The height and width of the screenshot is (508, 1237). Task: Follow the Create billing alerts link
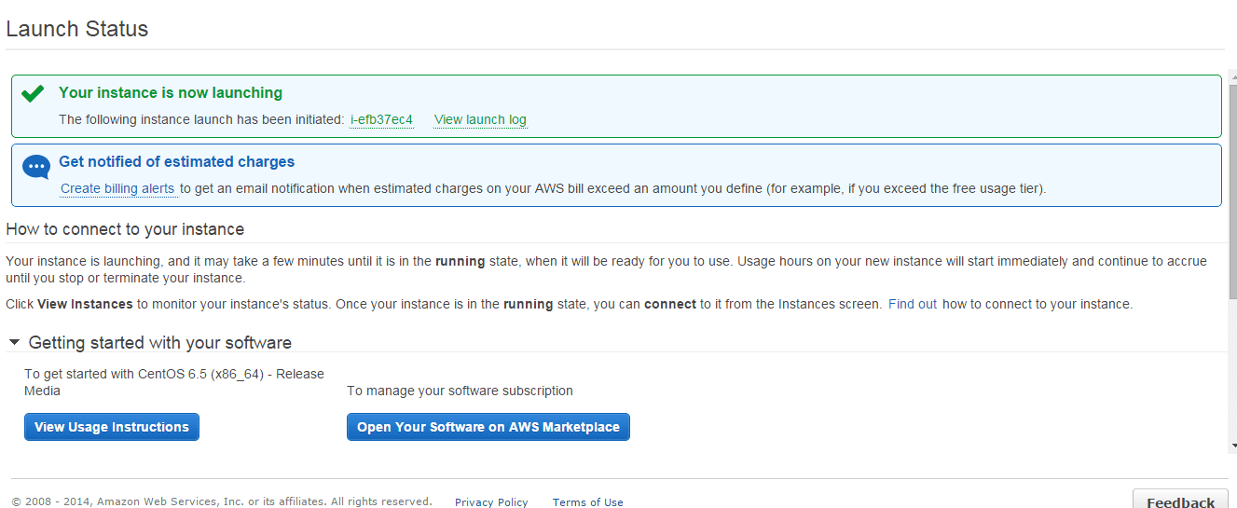[x=117, y=188]
